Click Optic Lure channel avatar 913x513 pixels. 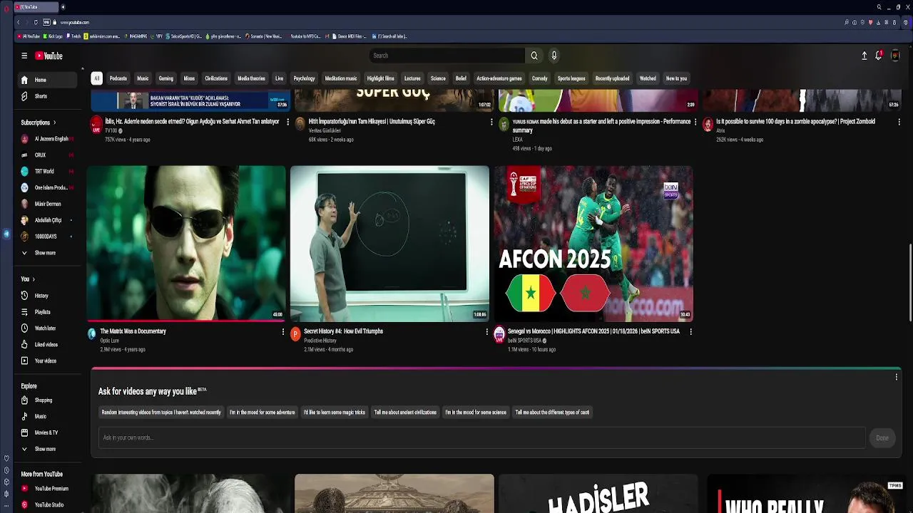click(x=92, y=333)
